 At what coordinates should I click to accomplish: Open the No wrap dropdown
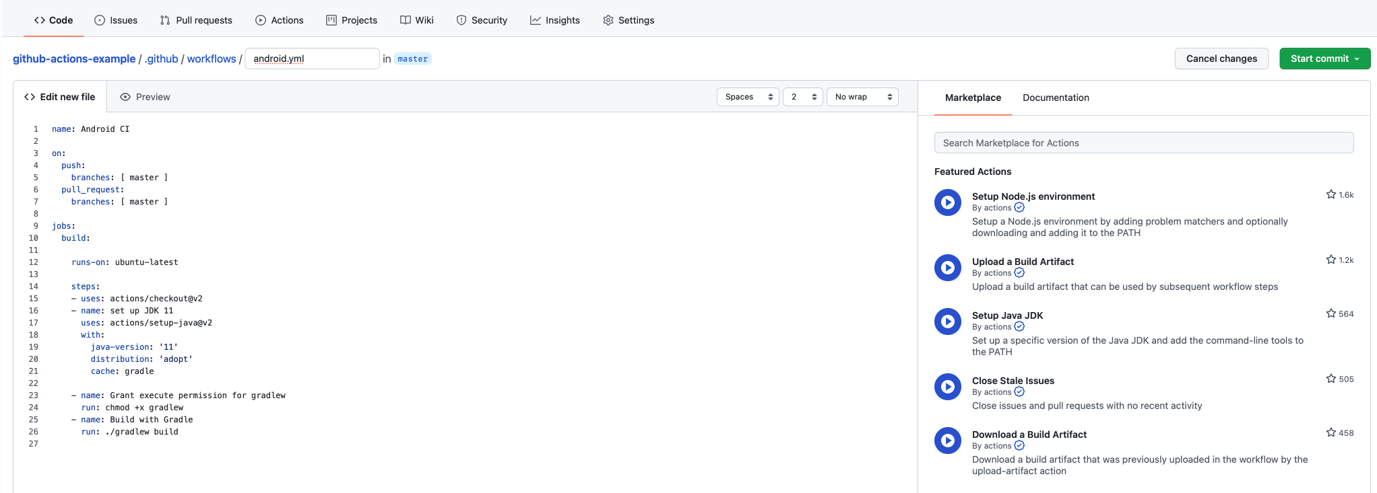[x=862, y=97]
